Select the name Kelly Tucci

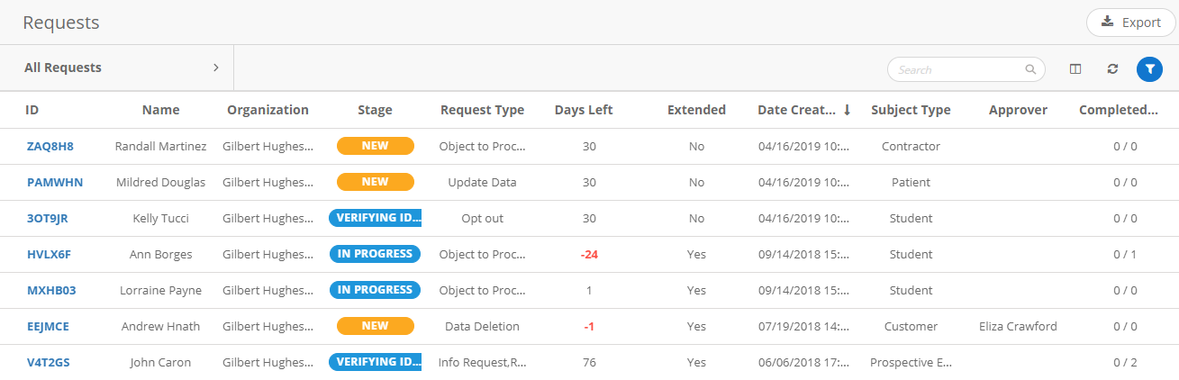pos(161,218)
